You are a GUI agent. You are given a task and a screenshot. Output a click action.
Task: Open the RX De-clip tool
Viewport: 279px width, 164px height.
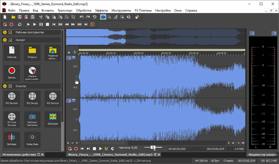[x=32, y=99]
